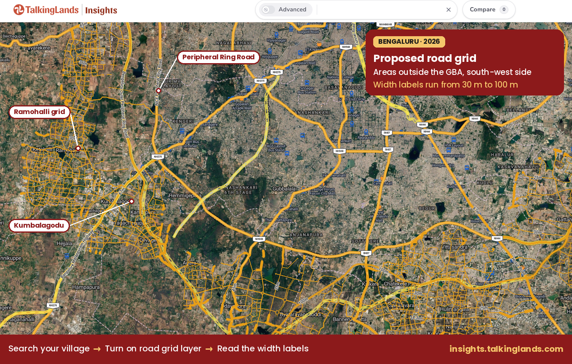
Task: Click the KUDLU area label
Action: point(485,183)
